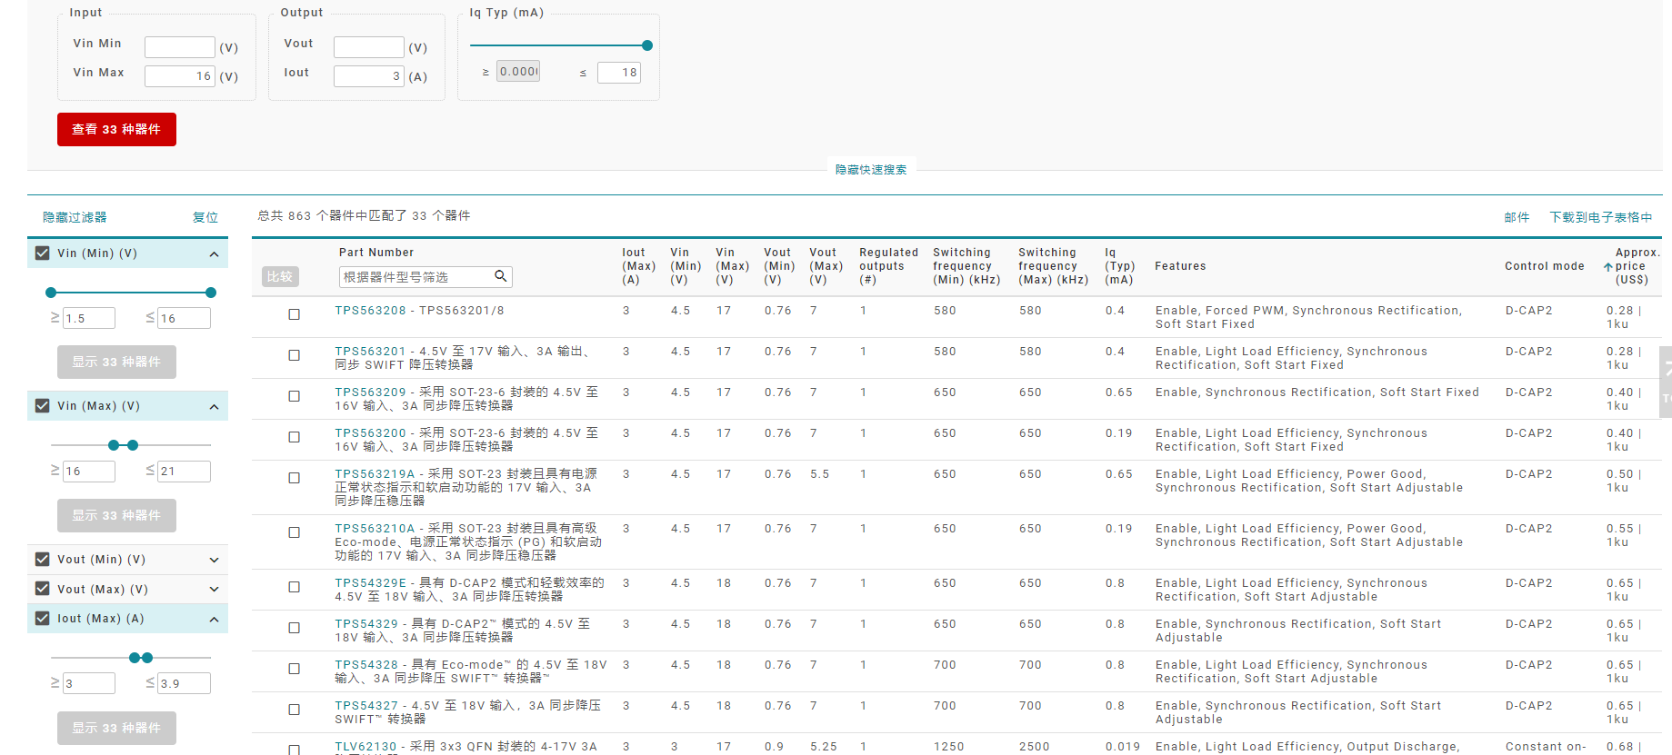1672x755 pixels.
Task: Collapse the Iout (Max) (A) filter chevron
Action: tap(214, 620)
